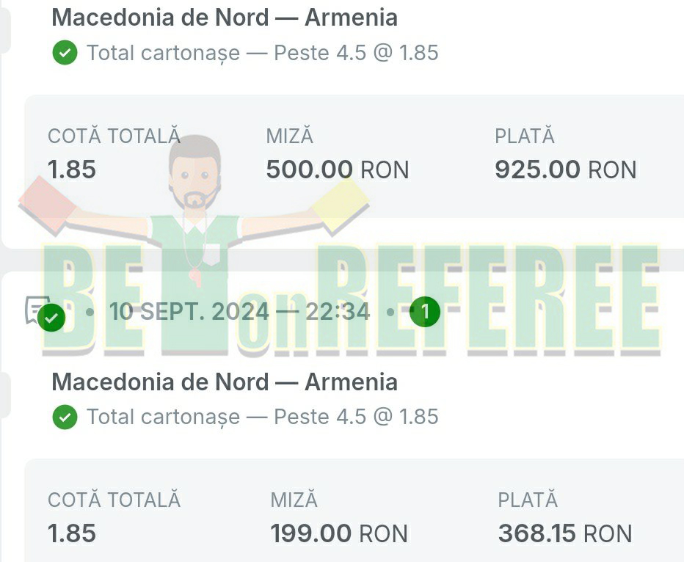This screenshot has height=562, width=684.
Task: Click the 925.00 RON payout amount
Action: pos(565,170)
